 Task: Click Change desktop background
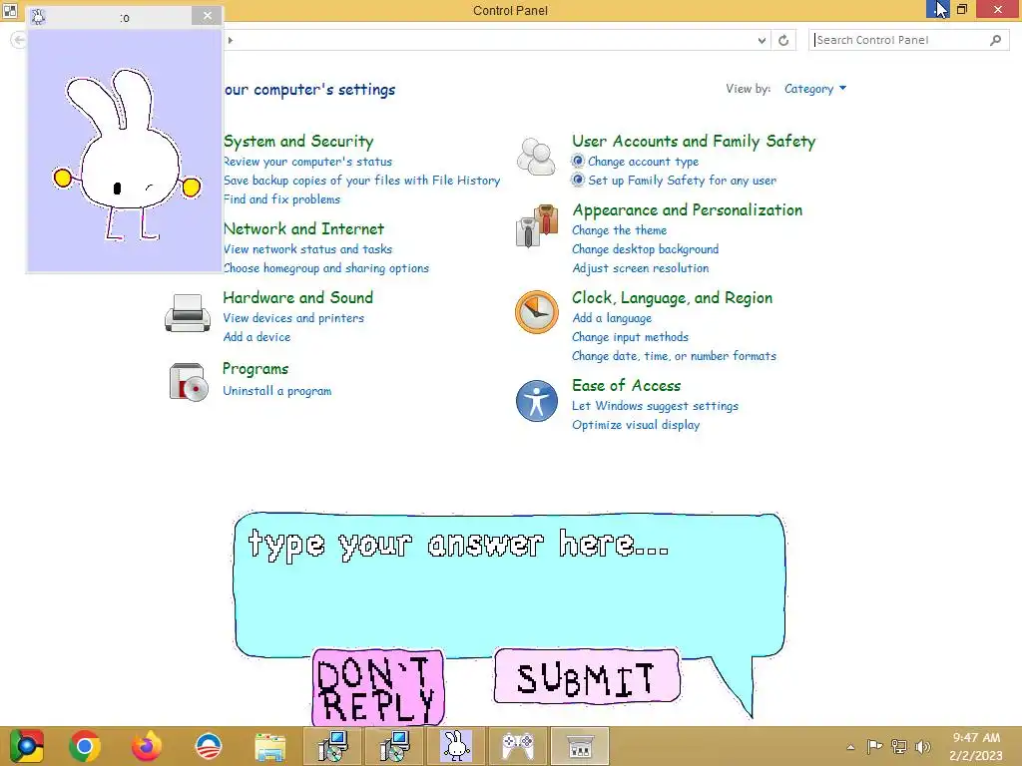[646, 248]
